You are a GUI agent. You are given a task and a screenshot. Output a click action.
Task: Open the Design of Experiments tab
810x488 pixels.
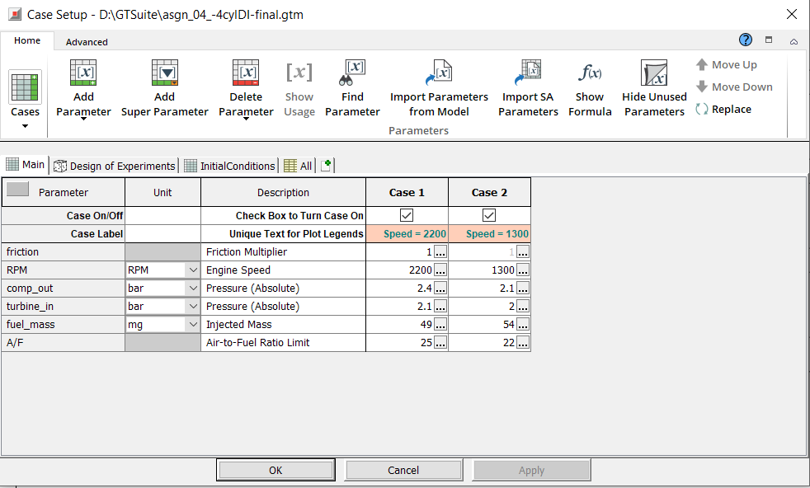pos(115,166)
